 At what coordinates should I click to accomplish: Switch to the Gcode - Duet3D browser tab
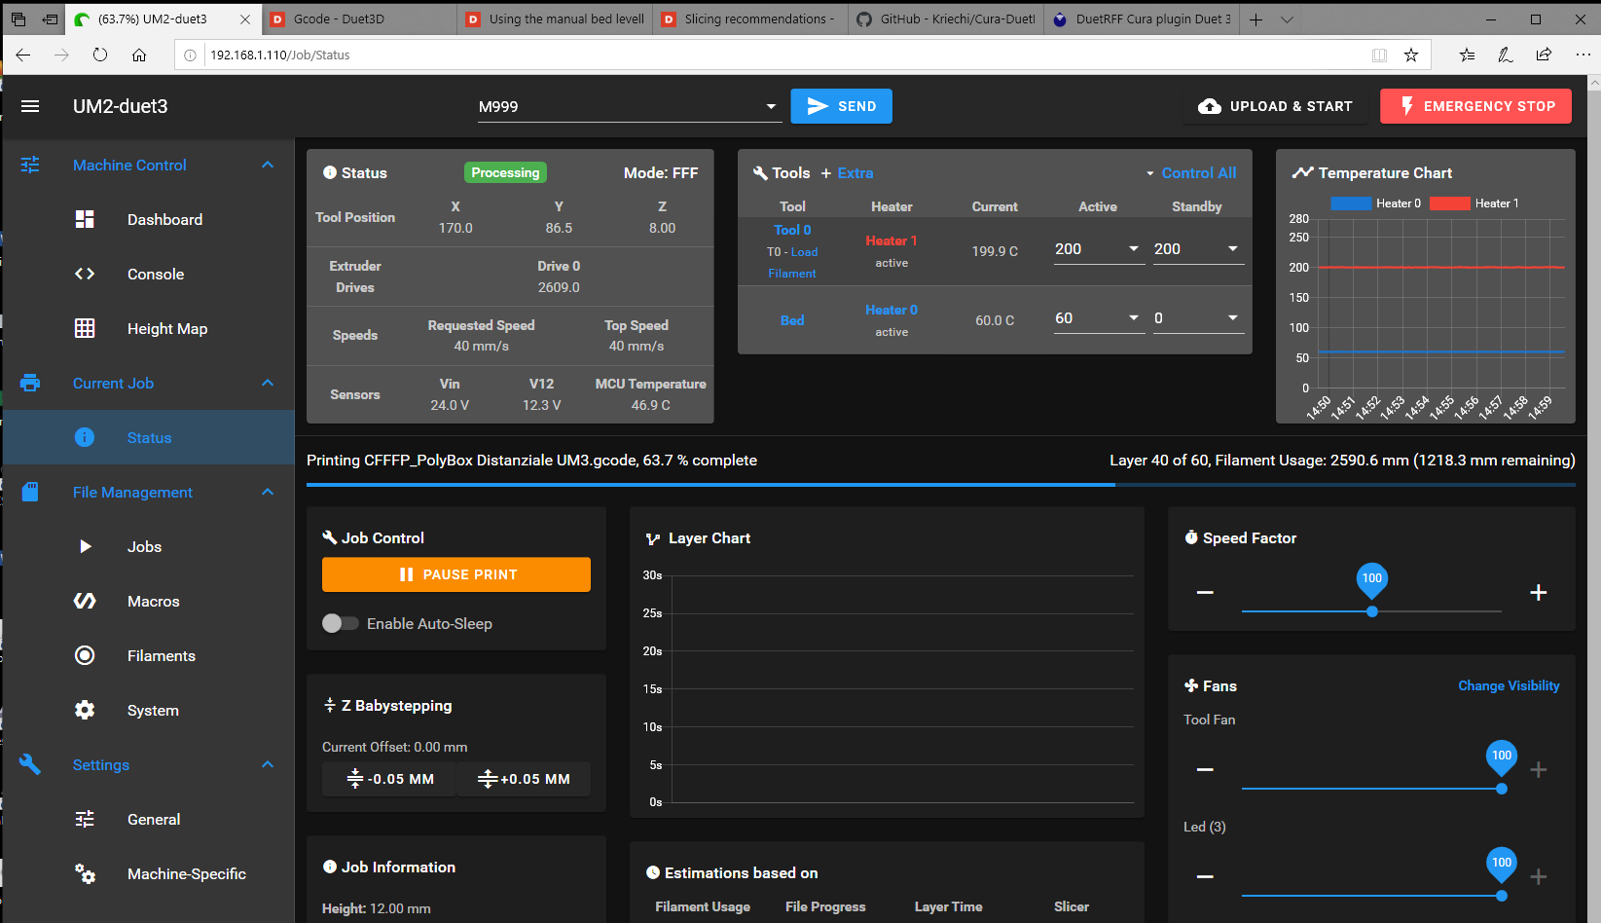click(358, 18)
